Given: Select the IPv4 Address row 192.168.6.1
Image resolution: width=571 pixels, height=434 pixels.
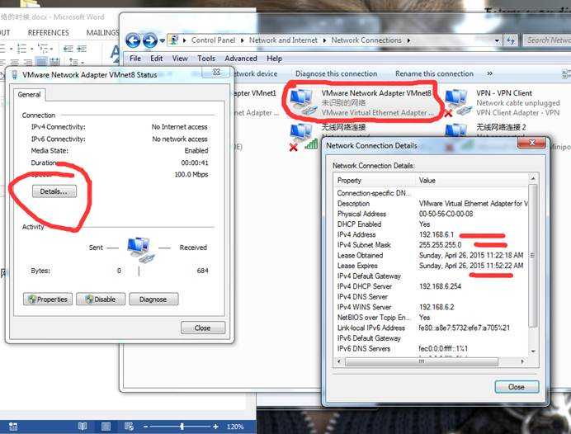Looking at the screenshot, I should tap(431, 234).
